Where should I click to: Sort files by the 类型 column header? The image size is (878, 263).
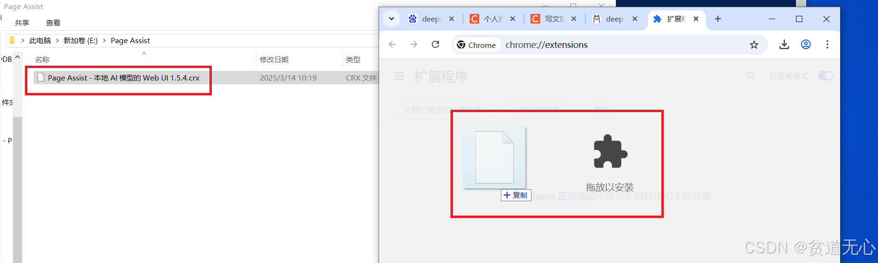pyautogui.click(x=353, y=59)
